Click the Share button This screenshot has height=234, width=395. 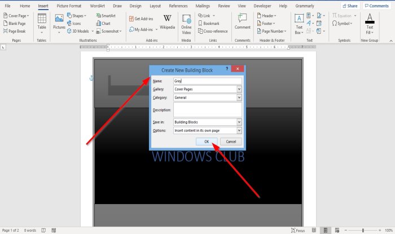(x=350, y=6)
